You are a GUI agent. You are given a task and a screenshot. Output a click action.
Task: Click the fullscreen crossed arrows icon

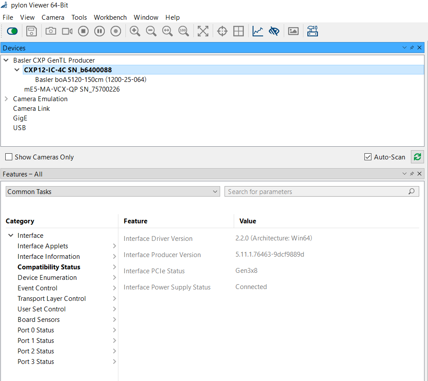[203, 31]
